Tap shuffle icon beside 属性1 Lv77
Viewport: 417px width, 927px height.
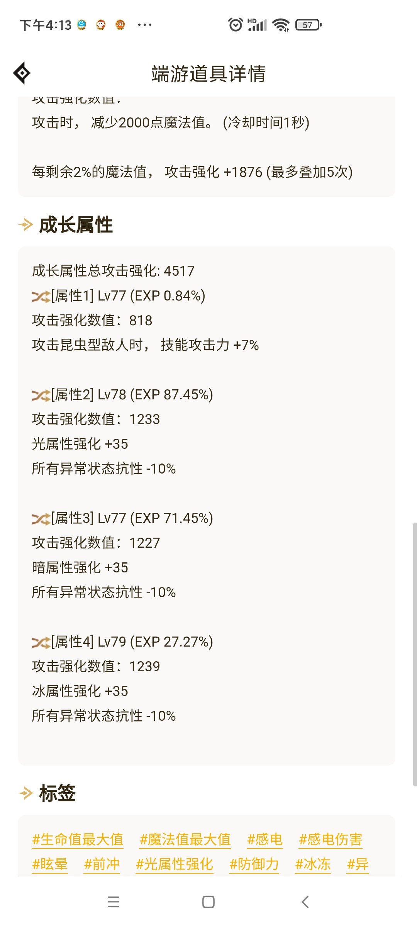(x=41, y=296)
